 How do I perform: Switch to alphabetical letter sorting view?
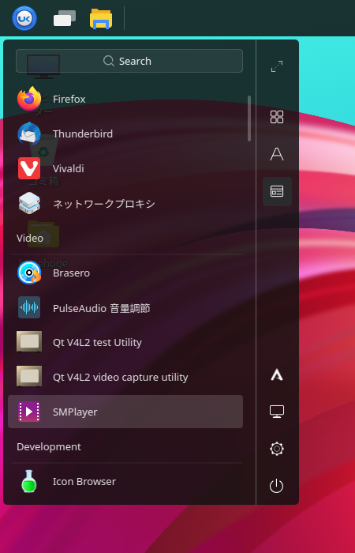tap(277, 154)
